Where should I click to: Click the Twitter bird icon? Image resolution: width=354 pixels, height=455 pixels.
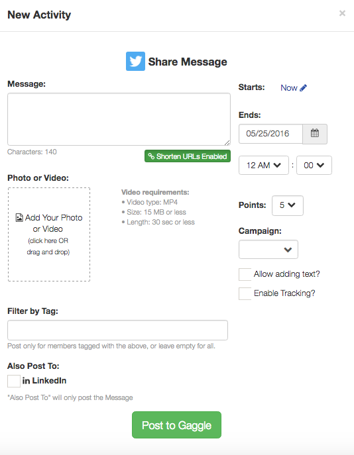coord(135,61)
